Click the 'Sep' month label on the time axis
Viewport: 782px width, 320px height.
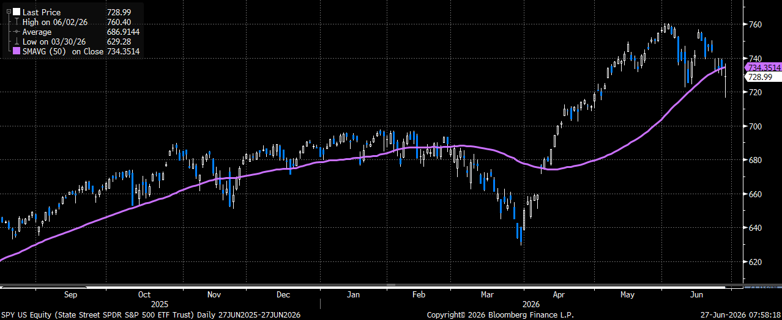coord(70,294)
